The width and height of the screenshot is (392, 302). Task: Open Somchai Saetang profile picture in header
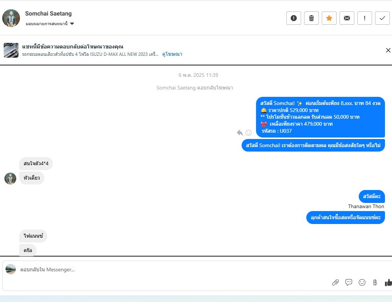pyautogui.click(x=11, y=18)
